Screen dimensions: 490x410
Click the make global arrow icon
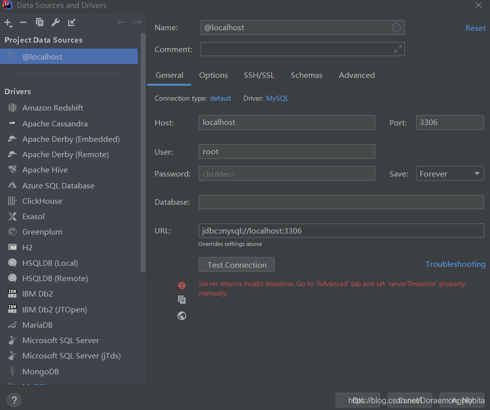72,22
